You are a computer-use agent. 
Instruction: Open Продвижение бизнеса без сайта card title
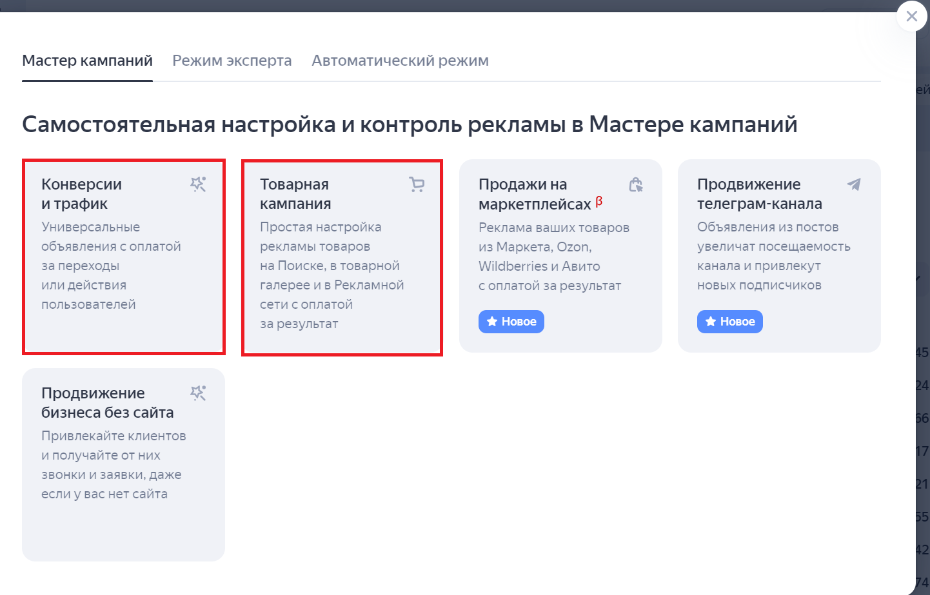click(108, 403)
